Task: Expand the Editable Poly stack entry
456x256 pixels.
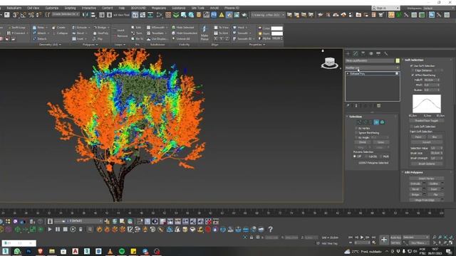Action: click(x=348, y=74)
